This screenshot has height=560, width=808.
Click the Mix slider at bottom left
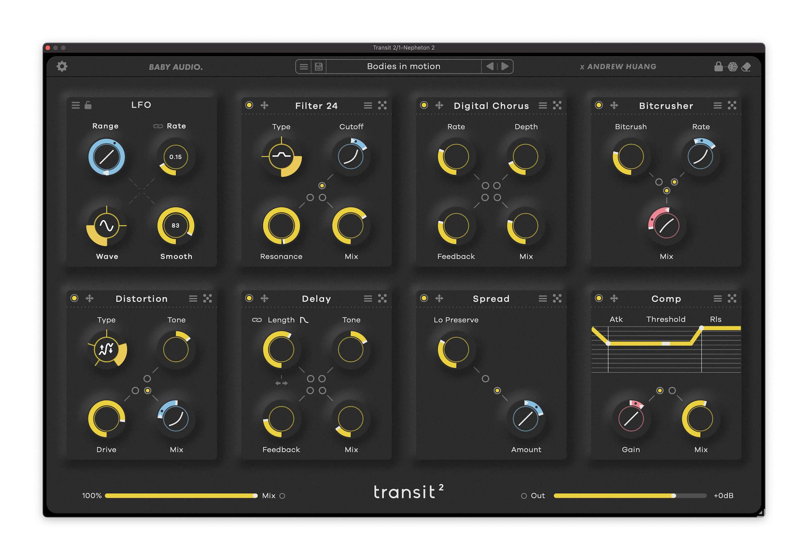(179, 495)
